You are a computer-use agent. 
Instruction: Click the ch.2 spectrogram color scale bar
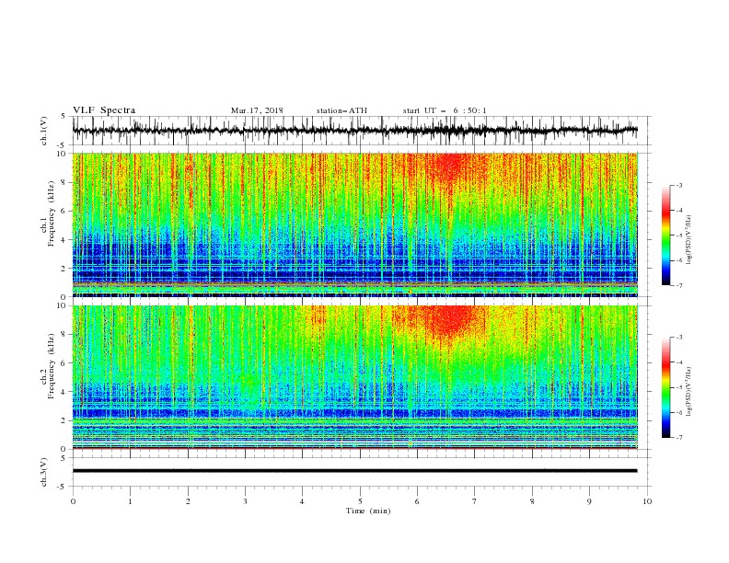point(665,387)
